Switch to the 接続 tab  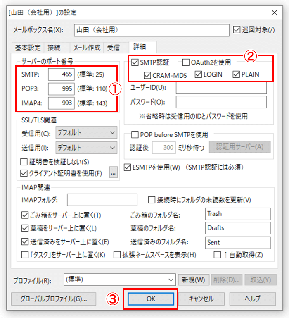tap(54, 48)
